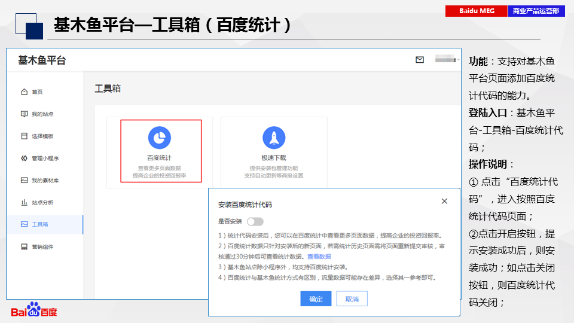
Task: Click the 基木鱼平台 header logo text
Action: pos(42,60)
